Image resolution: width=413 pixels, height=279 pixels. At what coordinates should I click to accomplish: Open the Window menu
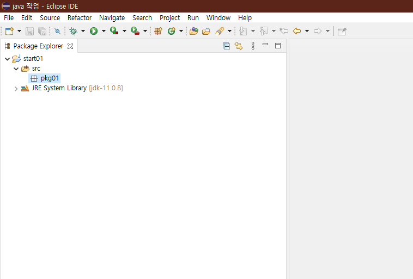[218, 17]
